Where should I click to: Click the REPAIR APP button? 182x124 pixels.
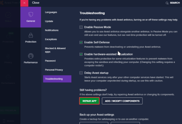coord(89,101)
